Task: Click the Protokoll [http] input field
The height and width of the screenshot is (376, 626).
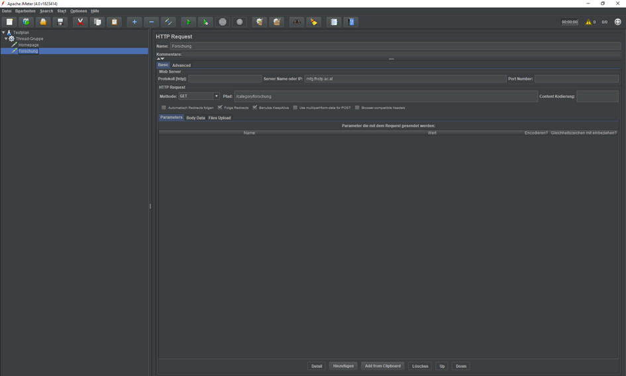Action: [x=225, y=79]
